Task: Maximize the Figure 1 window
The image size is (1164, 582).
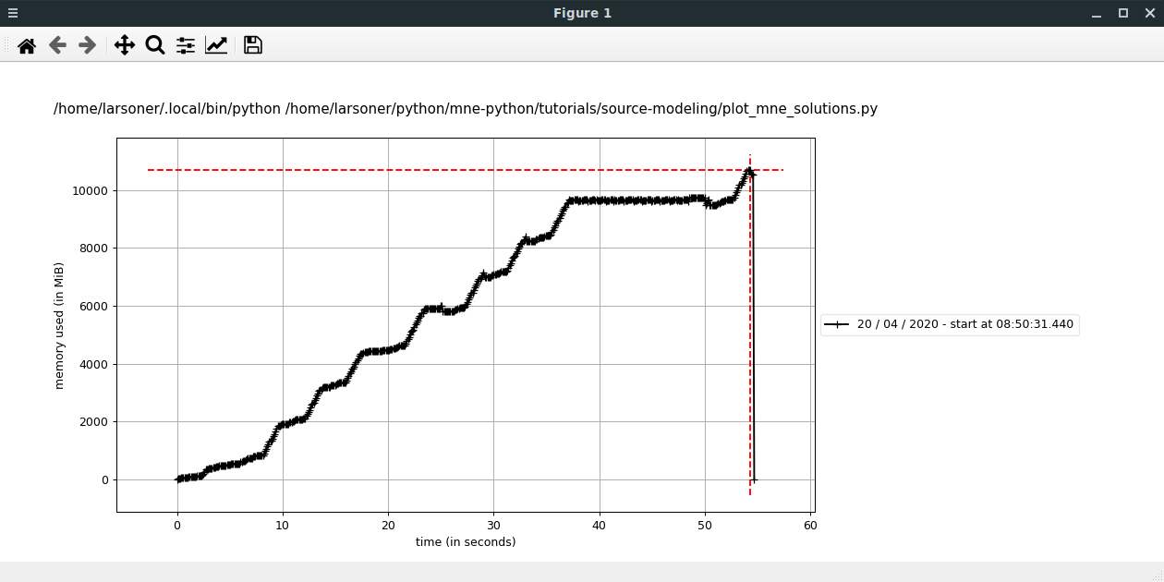Action: coord(1123,13)
